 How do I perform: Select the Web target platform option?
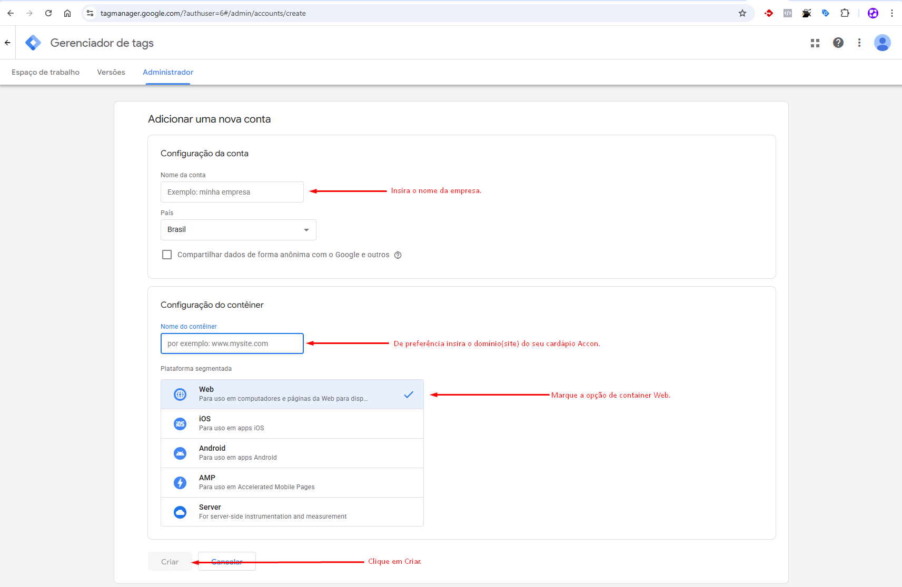[x=292, y=394]
